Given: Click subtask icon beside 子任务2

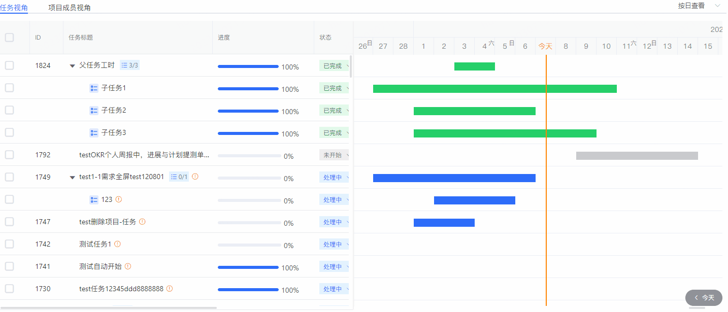Looking at the screenshot, I should pos(94,111).
